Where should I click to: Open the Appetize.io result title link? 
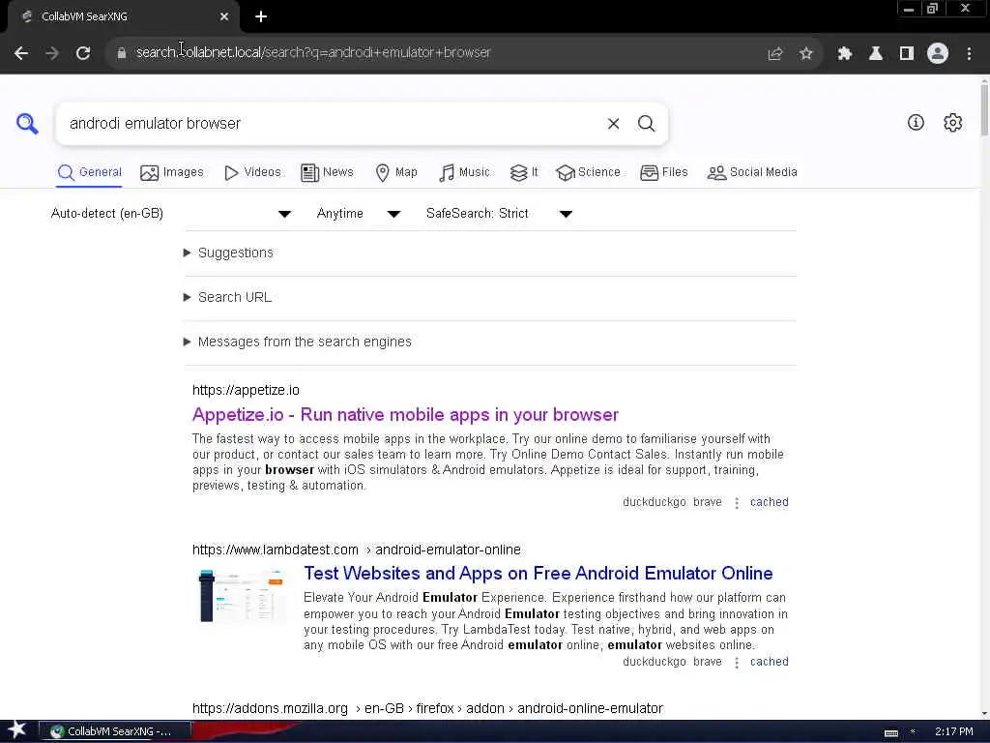[x=405, y=415]
